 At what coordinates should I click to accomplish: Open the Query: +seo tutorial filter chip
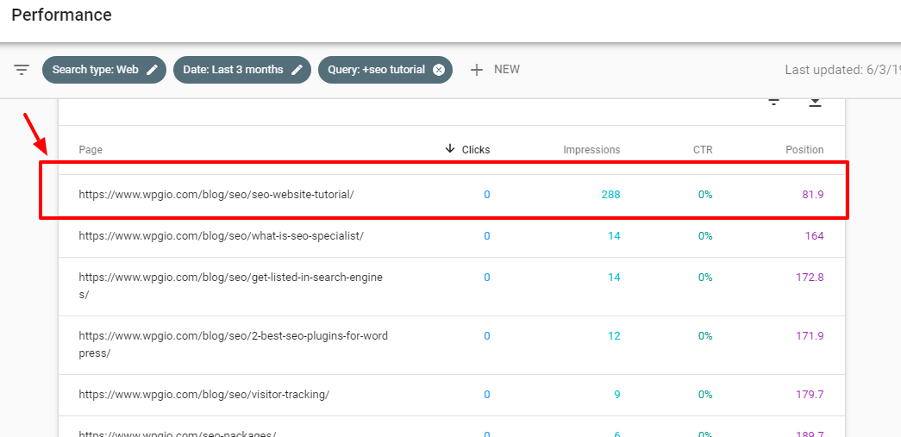click(385, 70)
